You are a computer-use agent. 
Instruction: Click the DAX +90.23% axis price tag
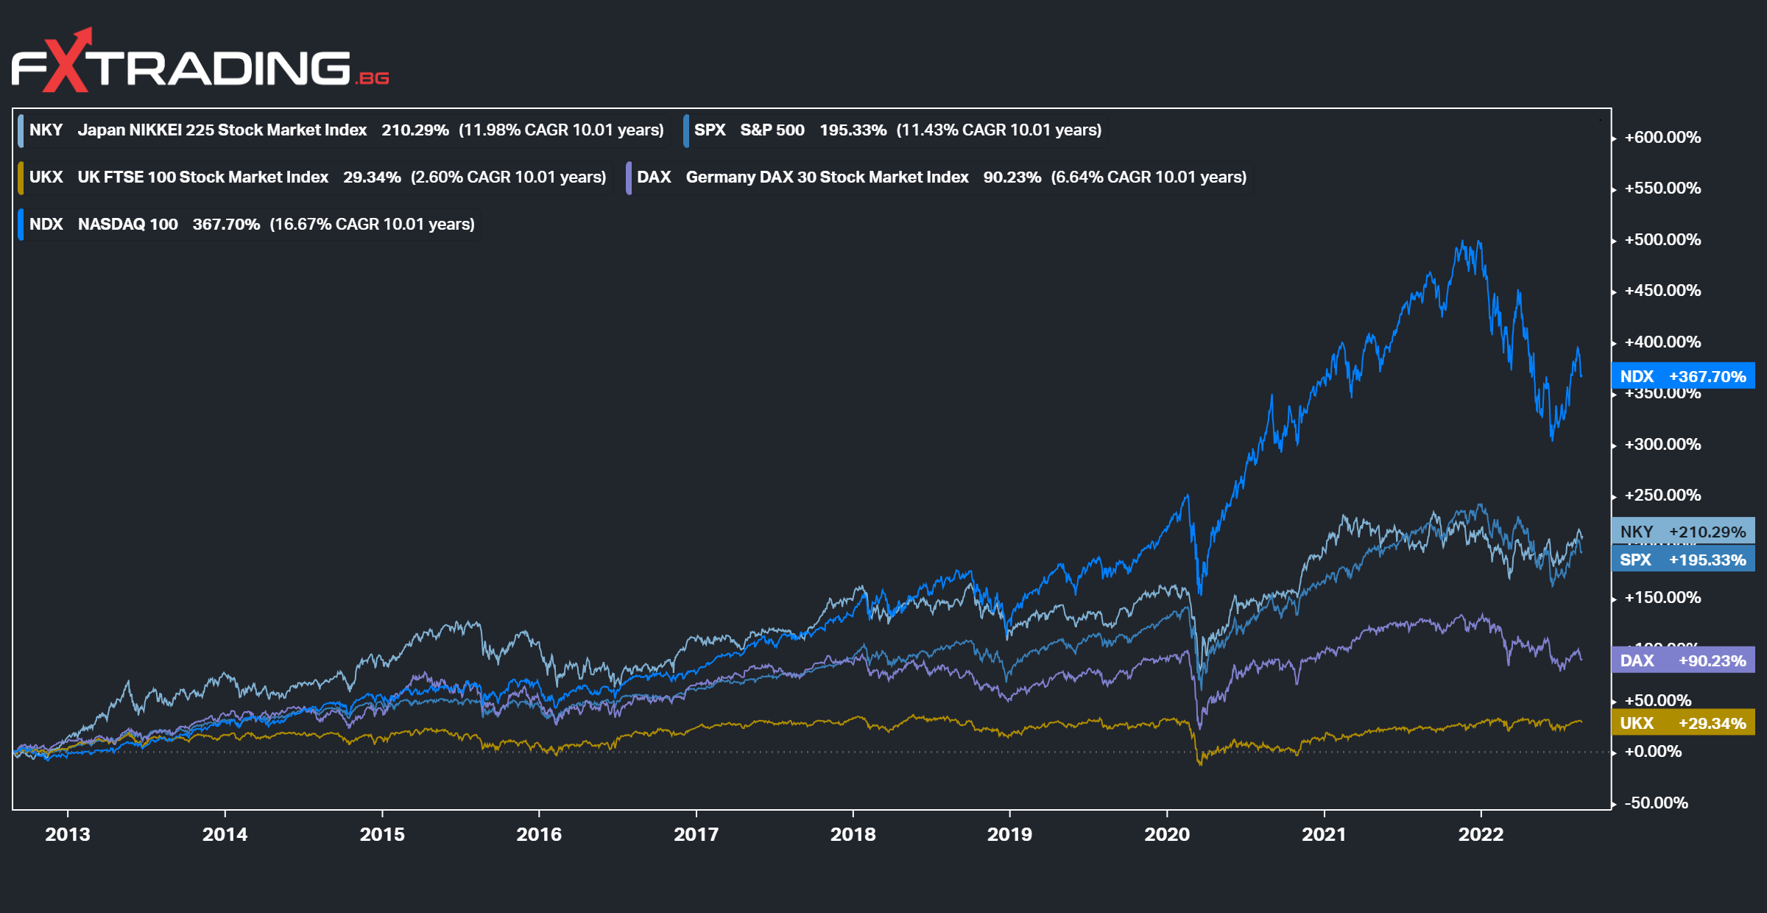coord(1683,660)
